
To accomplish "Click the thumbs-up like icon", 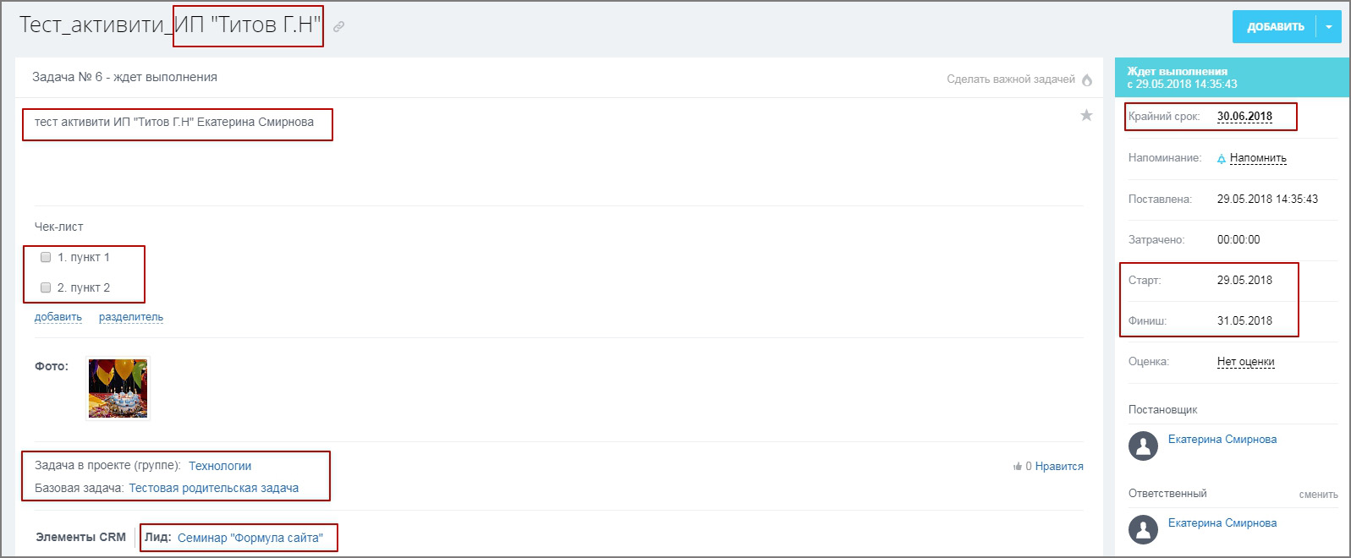I will [x=1017, y=466].
